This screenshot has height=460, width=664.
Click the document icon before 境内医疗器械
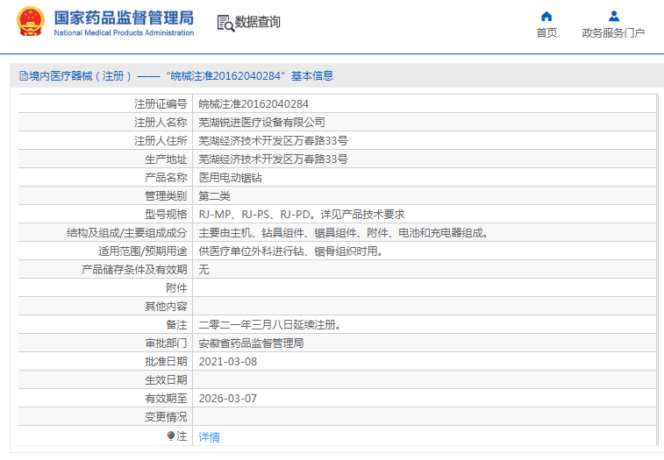pos(24,76)
